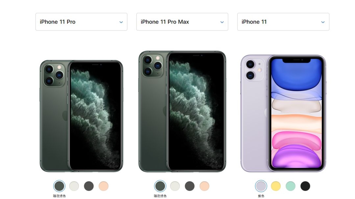Click the iPhone 11 Pro product image

tap(82, 116)
